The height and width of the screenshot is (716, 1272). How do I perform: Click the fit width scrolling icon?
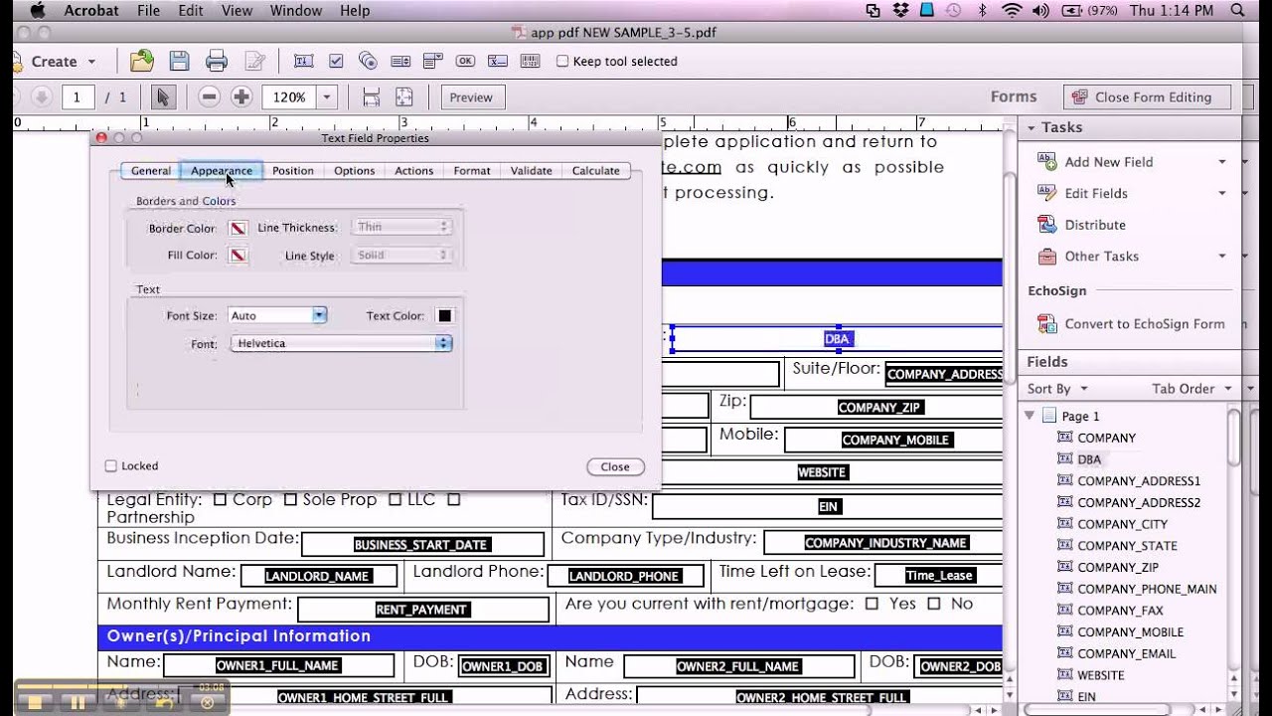[371, 96]
